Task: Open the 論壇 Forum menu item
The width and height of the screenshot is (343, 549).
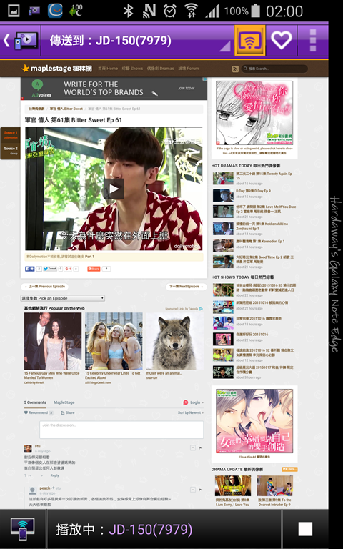Action: (x=189, y=69)
